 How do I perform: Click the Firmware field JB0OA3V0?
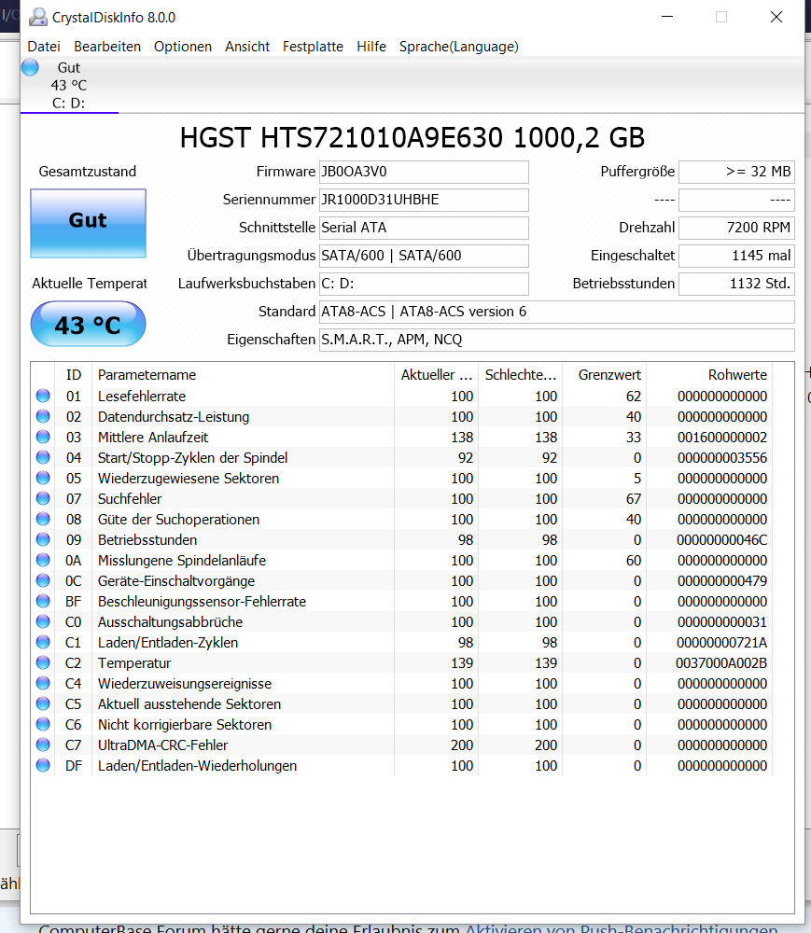(424, 172)
